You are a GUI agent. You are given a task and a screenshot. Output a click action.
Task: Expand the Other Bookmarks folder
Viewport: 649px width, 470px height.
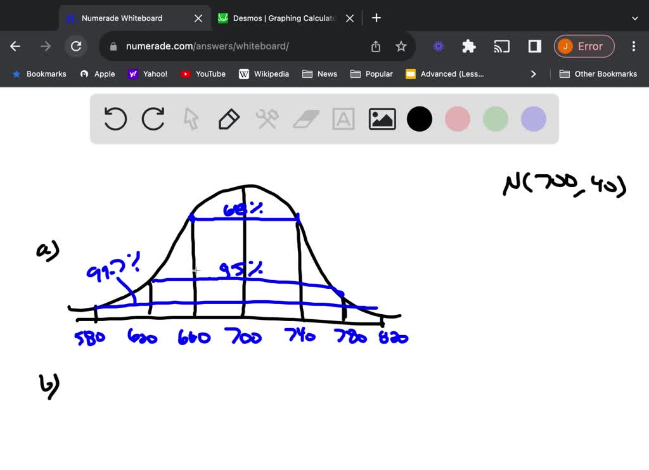point(598,74)
